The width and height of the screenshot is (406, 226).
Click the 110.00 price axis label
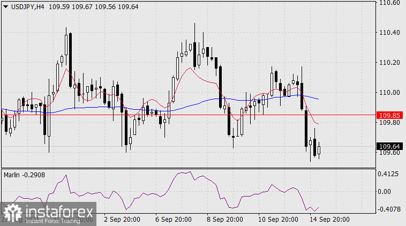coord(389,93)
